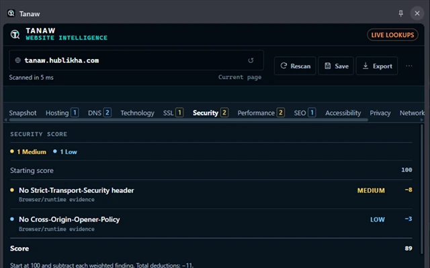Click the right arrow of the tab scrollbar
430x268 pixels.
coord(422,120)
